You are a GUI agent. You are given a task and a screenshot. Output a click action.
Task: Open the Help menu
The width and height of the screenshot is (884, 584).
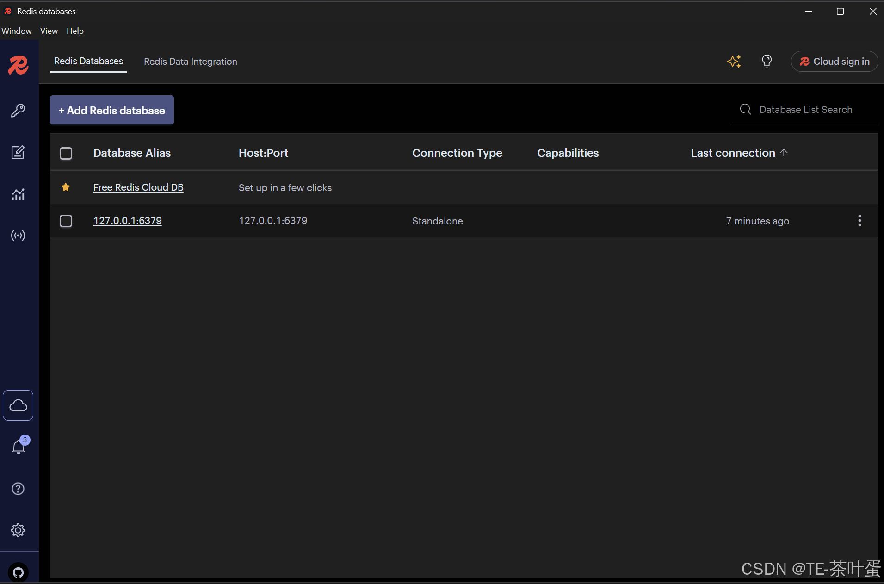(75, 31)
